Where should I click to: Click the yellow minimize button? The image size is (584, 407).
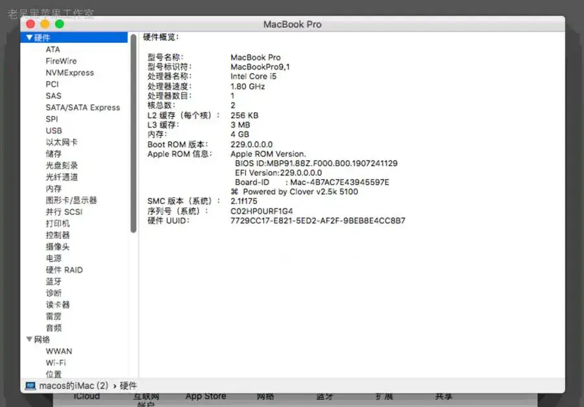[45, 24]
